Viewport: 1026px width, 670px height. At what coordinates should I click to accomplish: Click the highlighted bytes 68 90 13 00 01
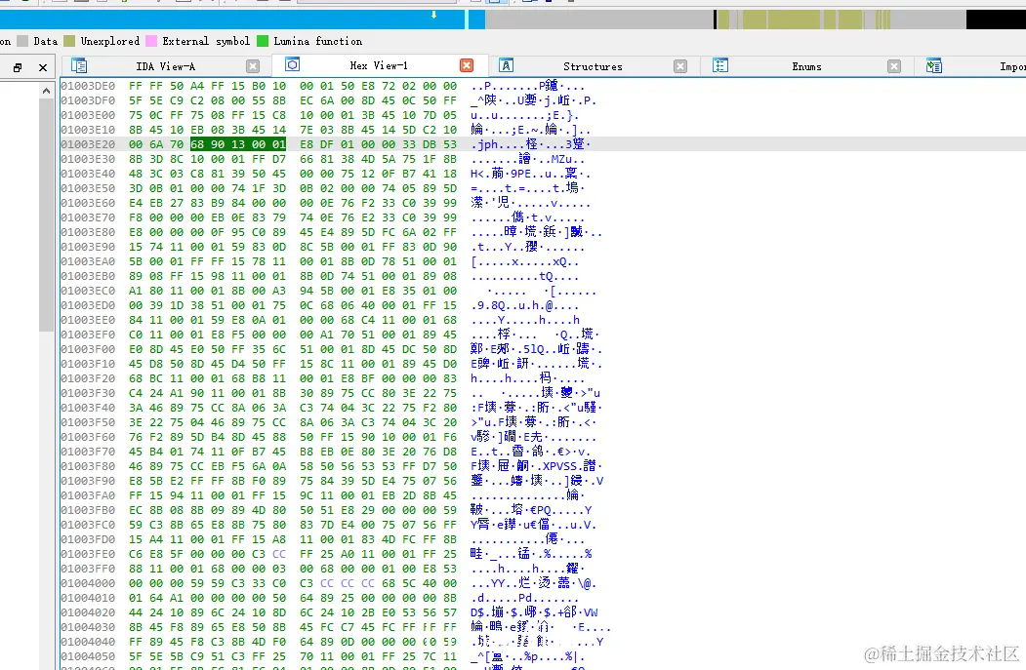click(238, 144)
